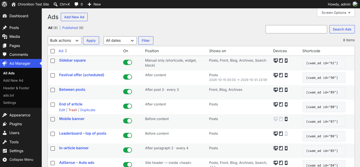
Task: Click the Filter button
Action: pyautogui.click(x=146, y=40)
